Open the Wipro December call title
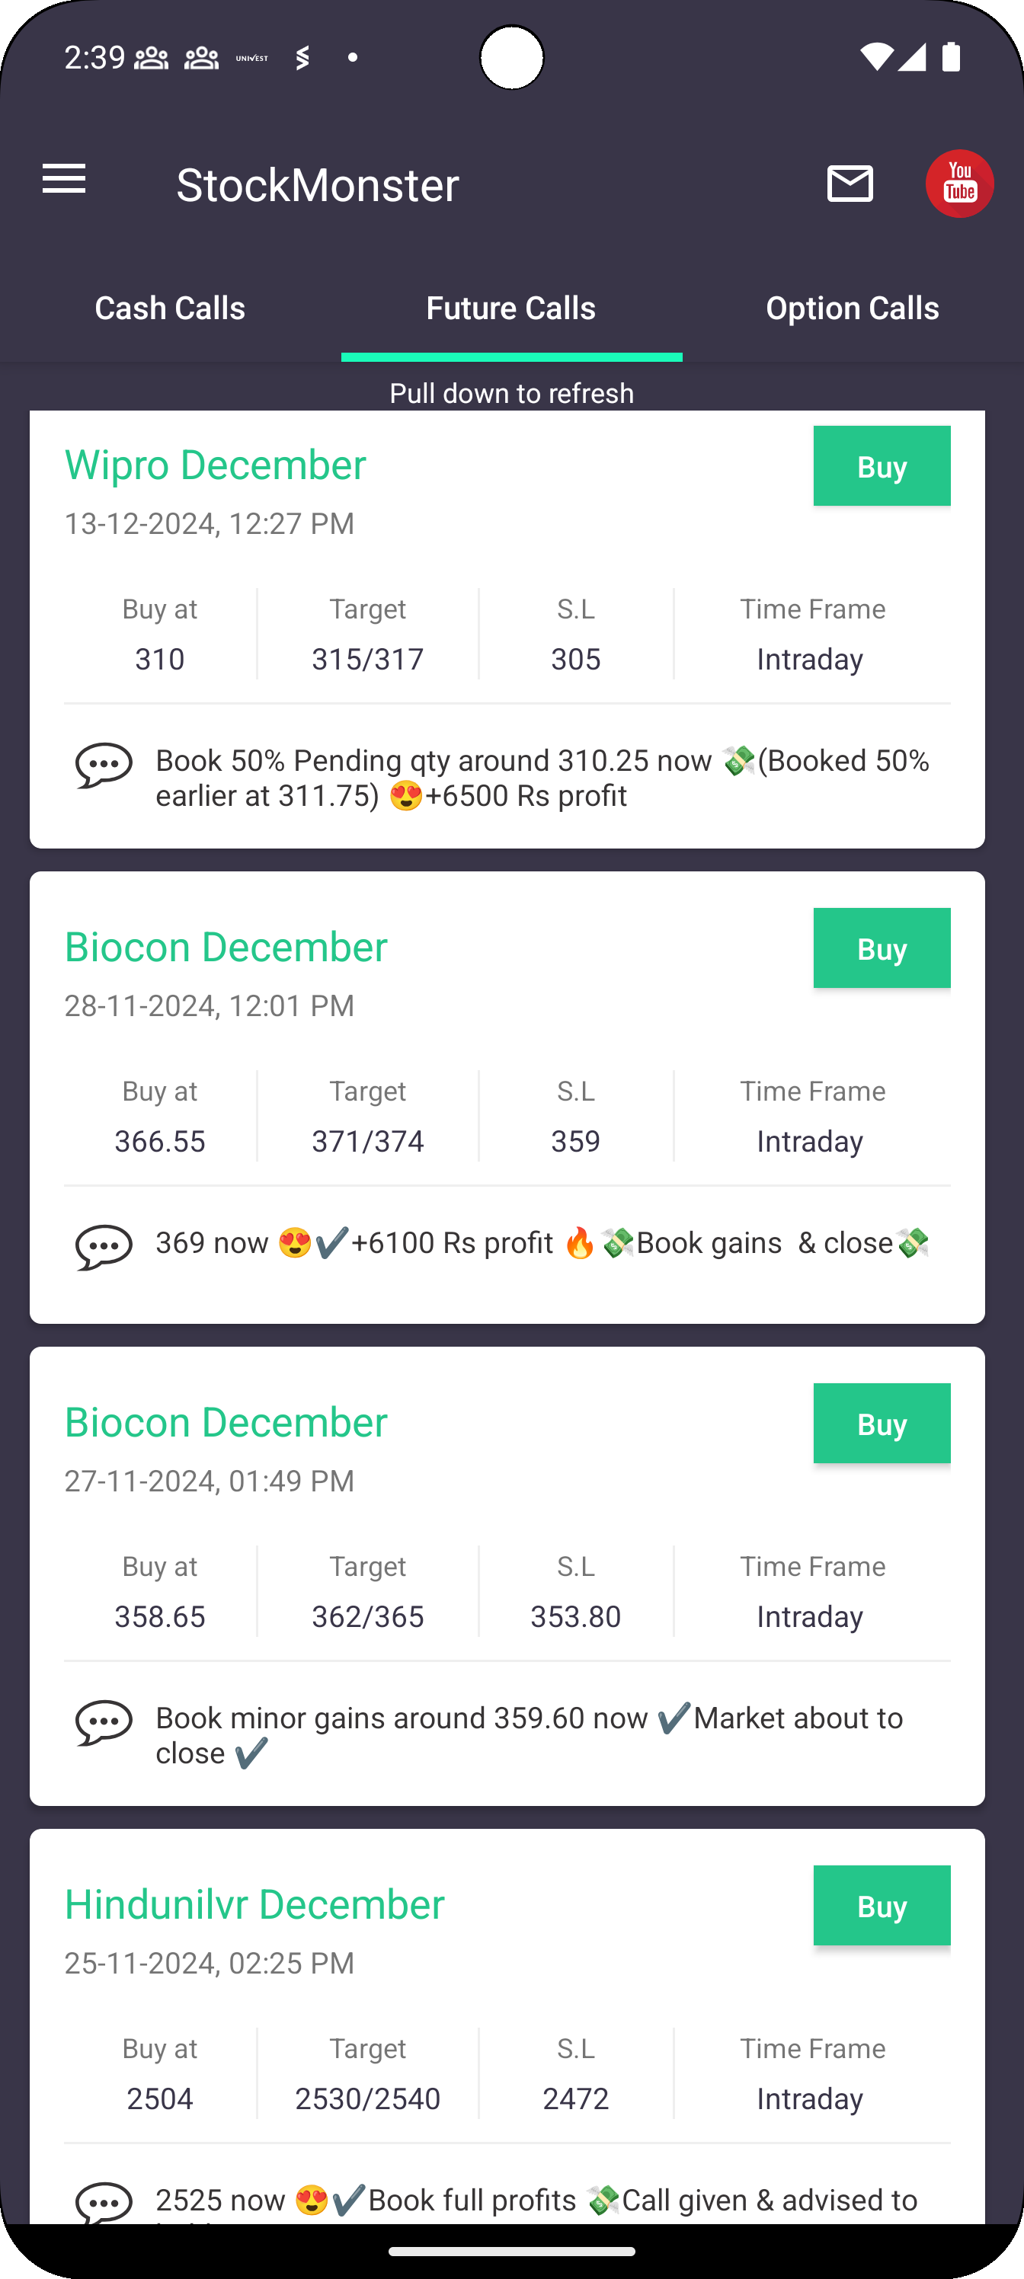The height and width of the screenshot is (2279, 1024). coord(215,465)
